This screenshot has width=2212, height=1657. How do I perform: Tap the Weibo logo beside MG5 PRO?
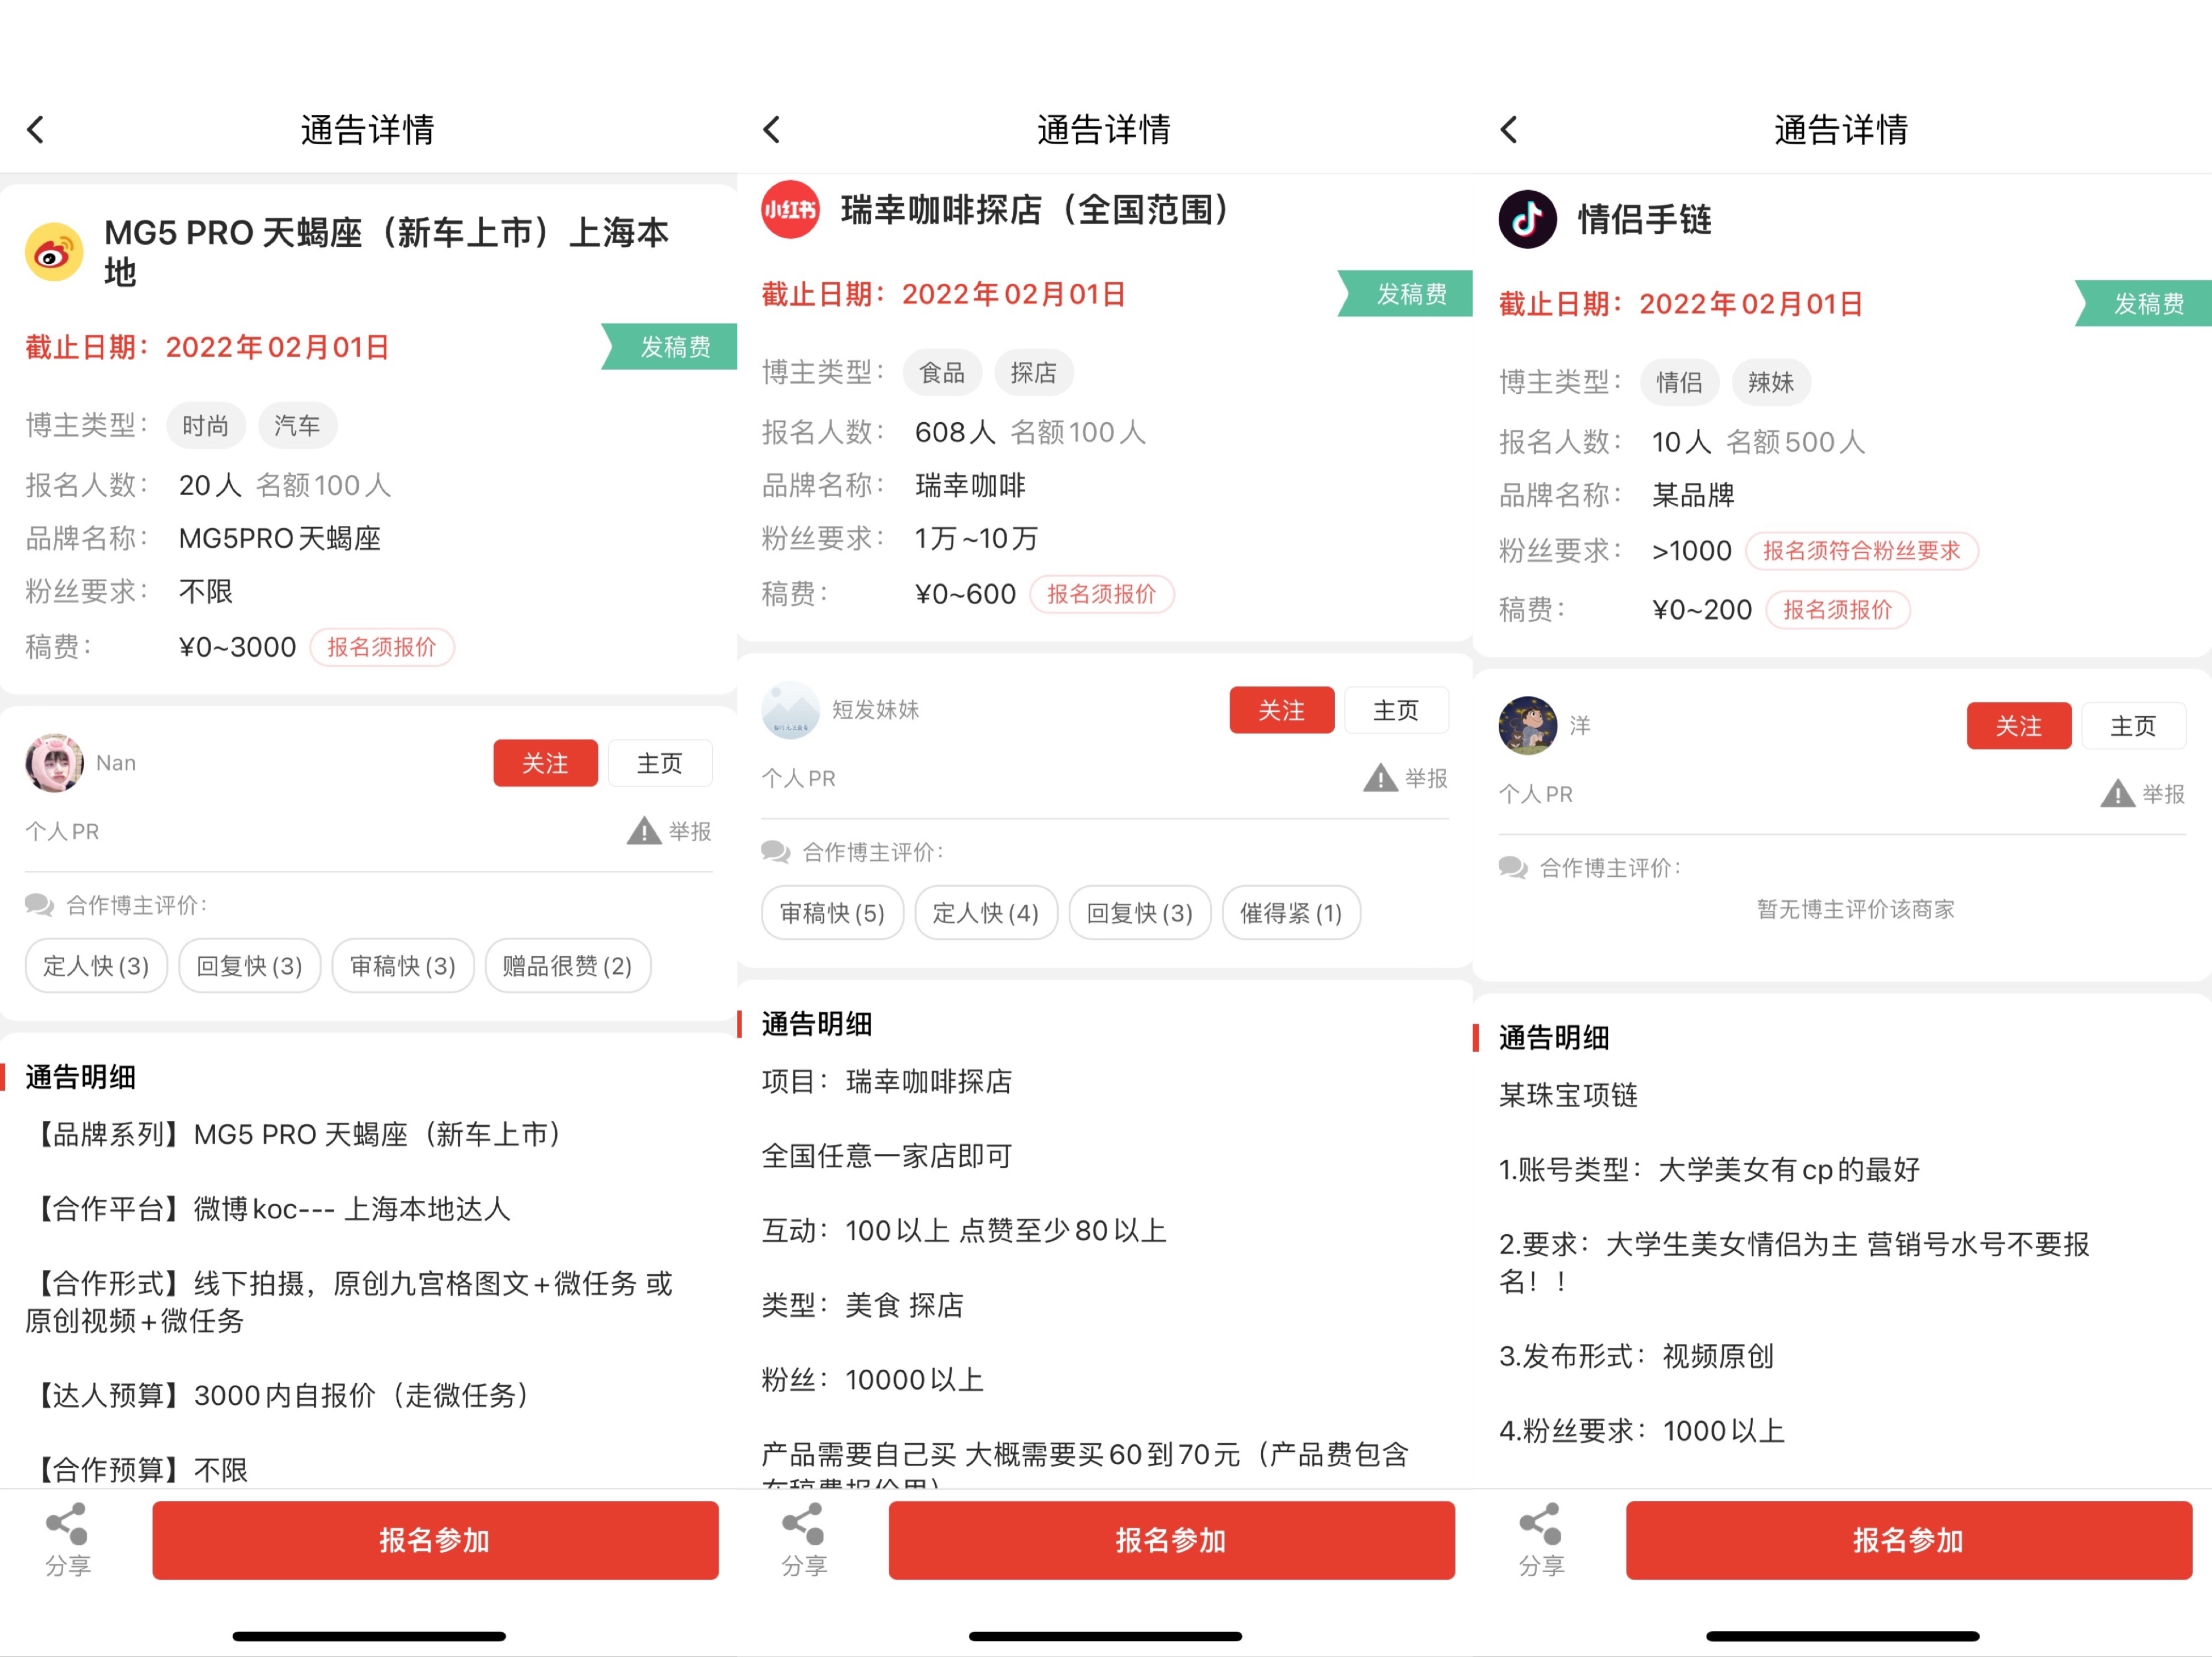[54, 252]
